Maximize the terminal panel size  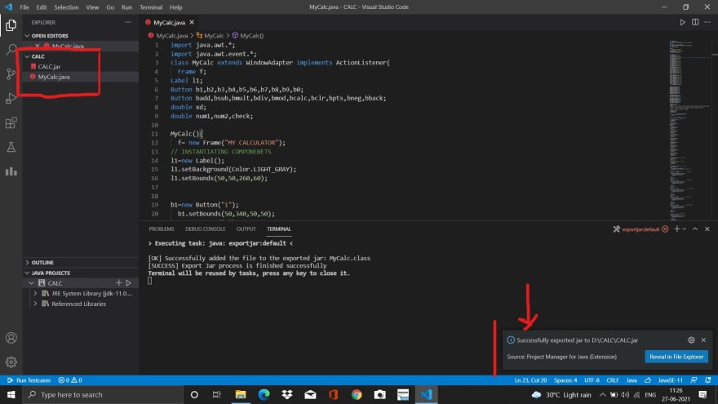tap(695, 229)
